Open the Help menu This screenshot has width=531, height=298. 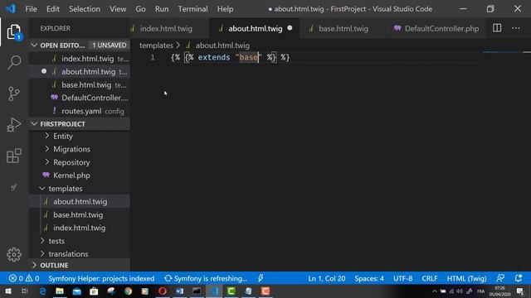click(225, 9)
